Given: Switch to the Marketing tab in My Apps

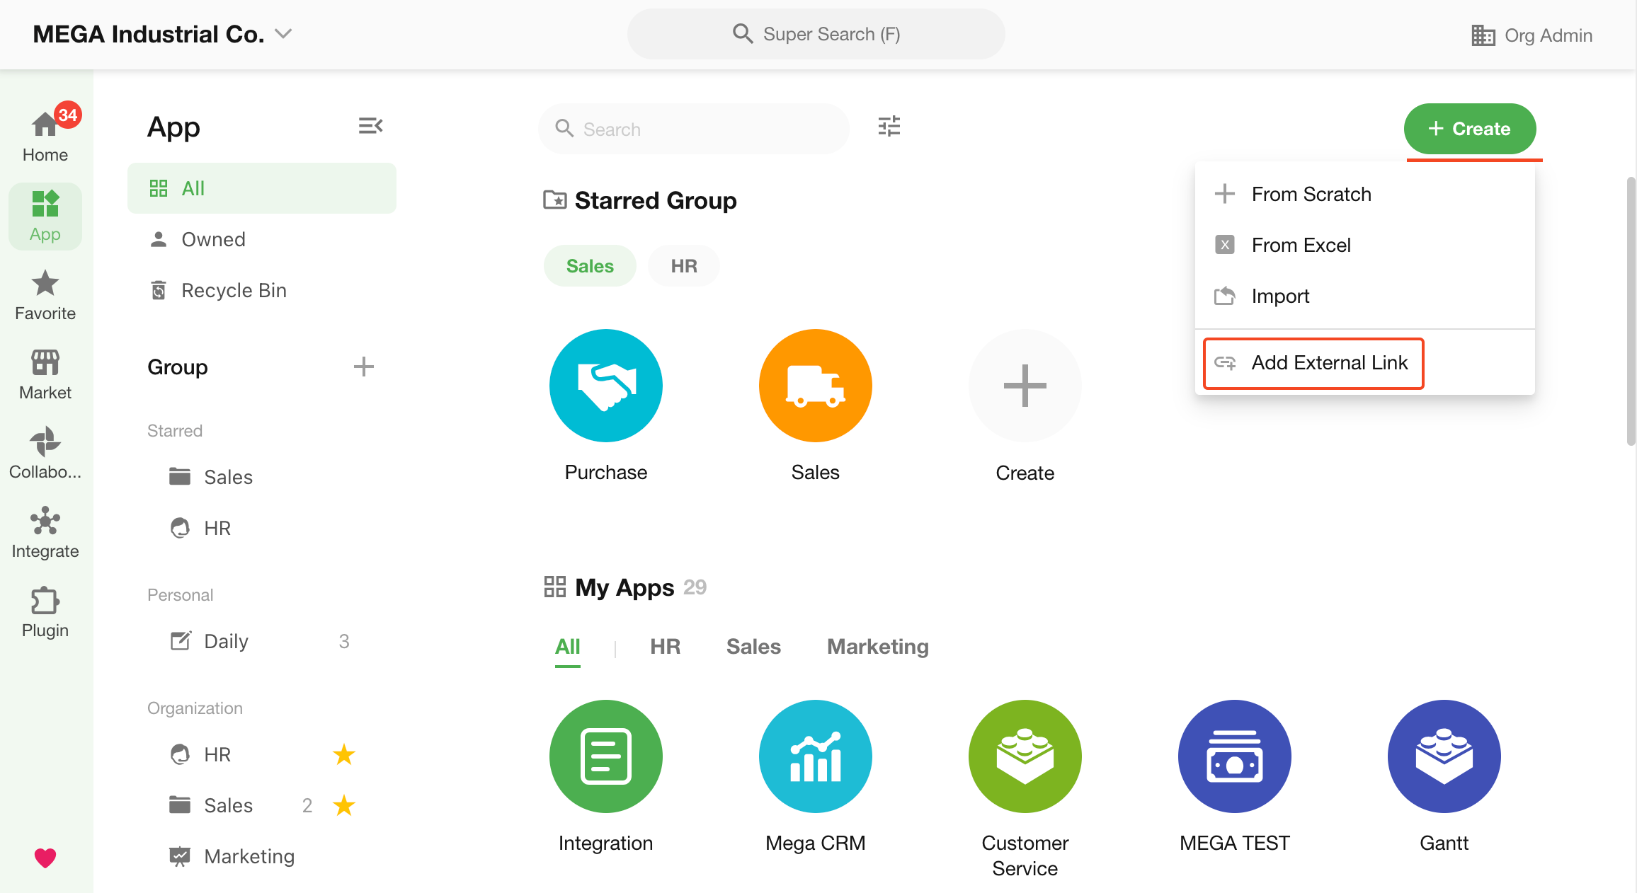Looking at the screenshot, I should [877, 647].
